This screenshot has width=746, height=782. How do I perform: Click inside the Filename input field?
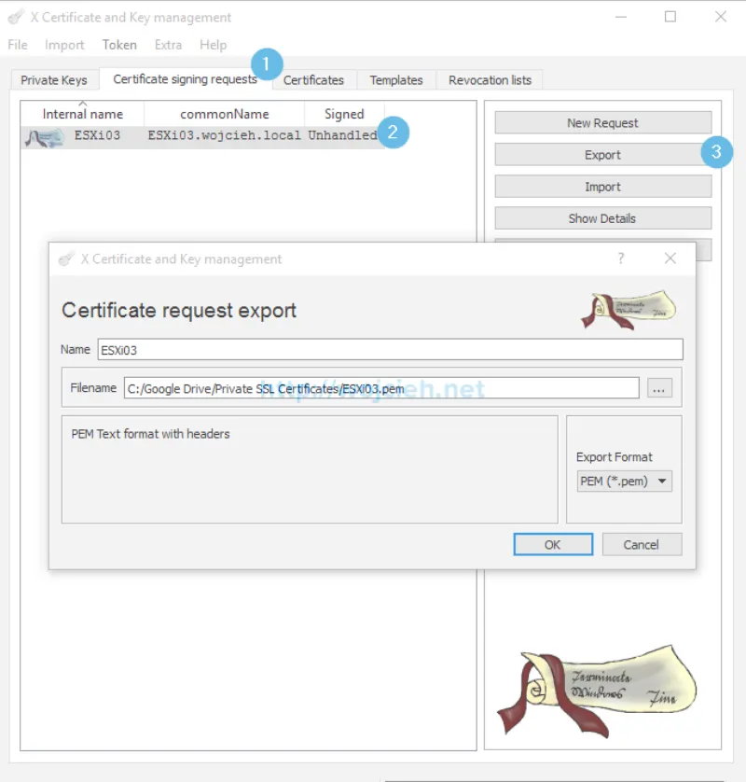(x=373, y=387)
